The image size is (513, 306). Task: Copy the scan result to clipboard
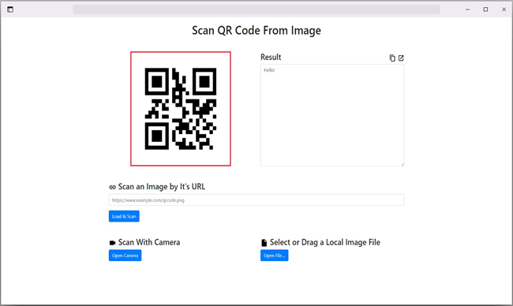coord(392,58)
